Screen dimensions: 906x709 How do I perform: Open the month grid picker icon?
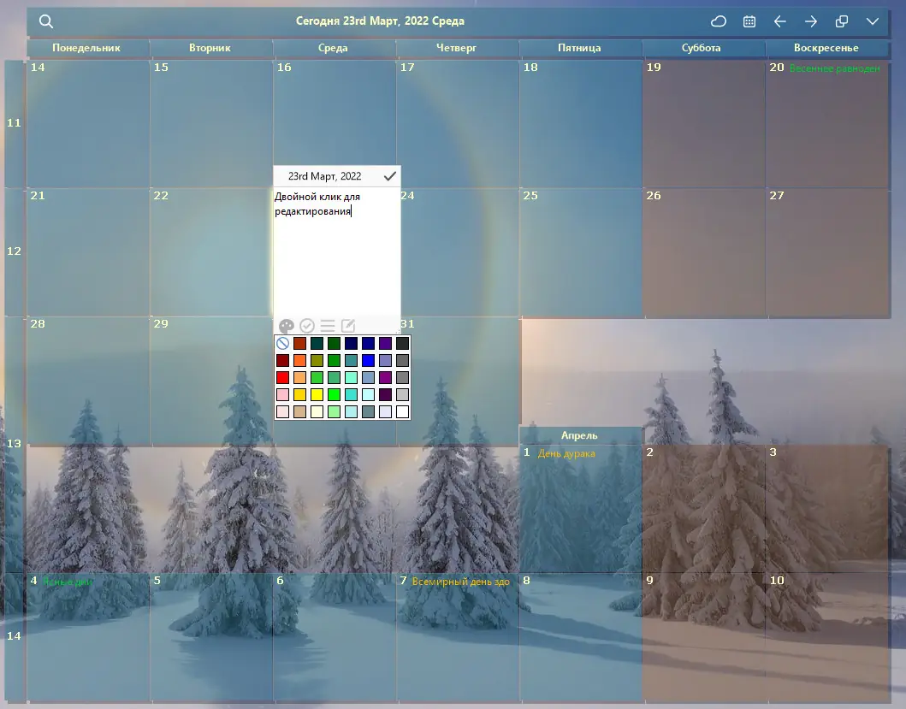(x=749, y=21)
